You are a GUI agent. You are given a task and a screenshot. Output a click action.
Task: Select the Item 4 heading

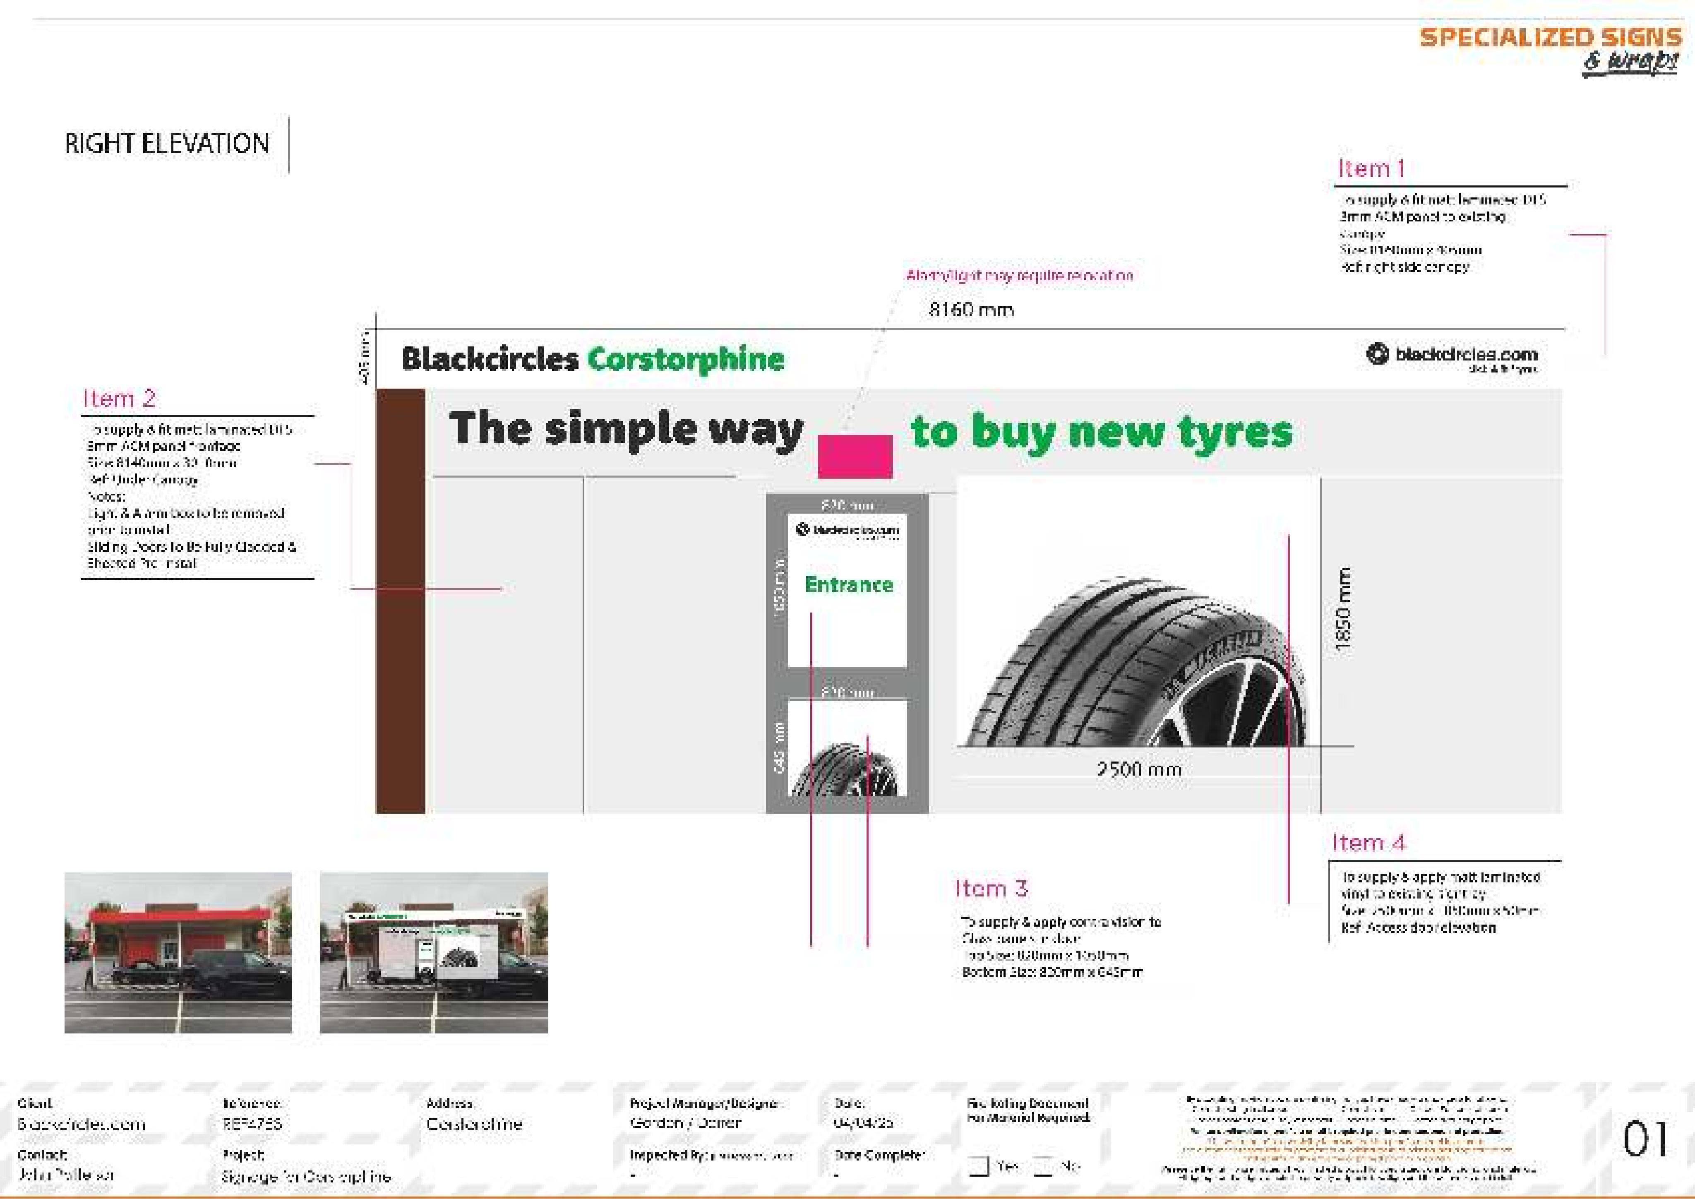click(1368, 842)
